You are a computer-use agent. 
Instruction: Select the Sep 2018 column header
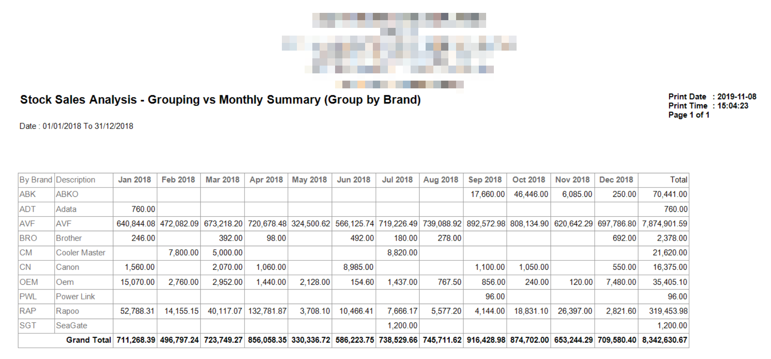click(485, 180)
